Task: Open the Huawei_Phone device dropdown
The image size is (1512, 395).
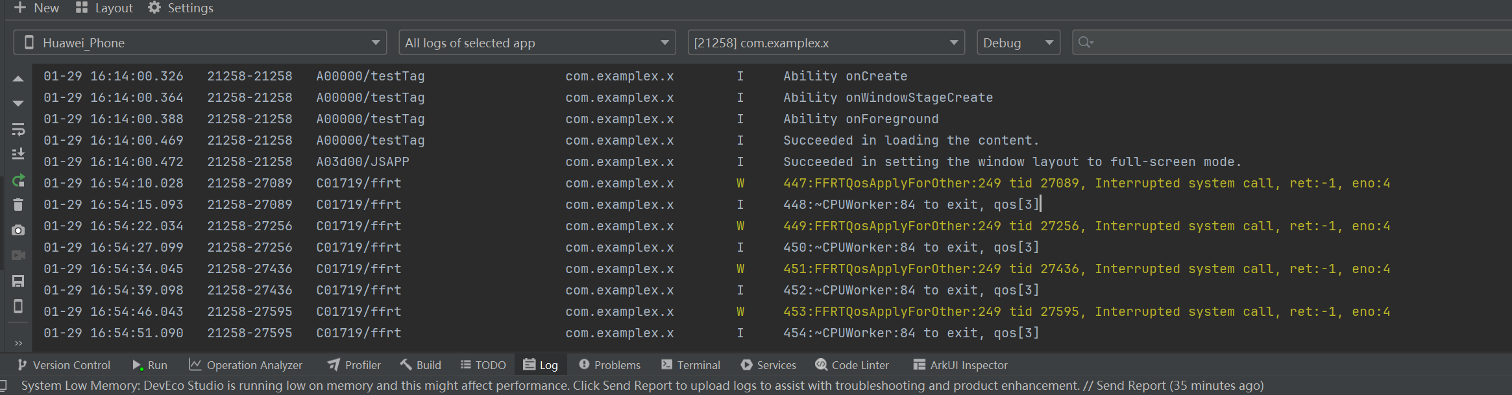Action: coord(200,43)
